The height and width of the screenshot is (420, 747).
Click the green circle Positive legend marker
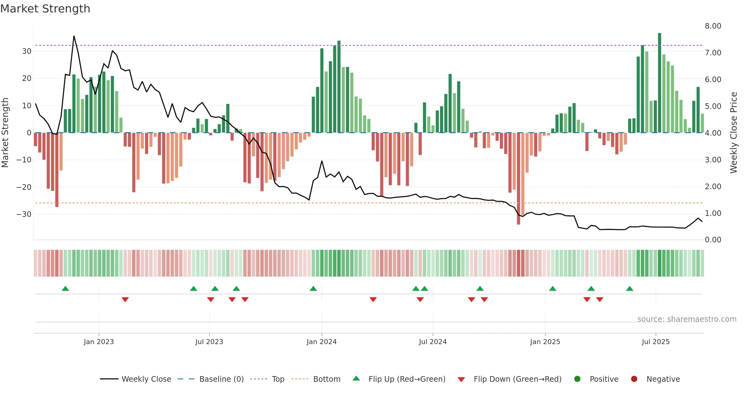[x=577, y=379]
